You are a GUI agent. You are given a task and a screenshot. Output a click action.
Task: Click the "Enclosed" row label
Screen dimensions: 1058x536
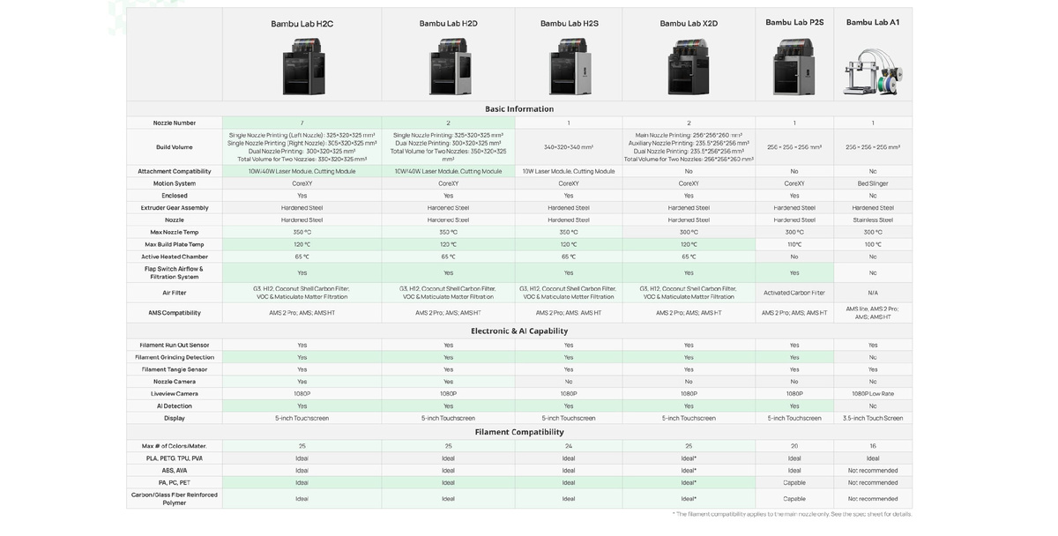pyautogui.click(x=175, y=196)
